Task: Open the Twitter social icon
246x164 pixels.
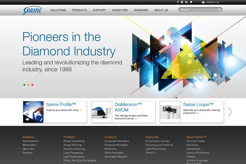Action: pyautogui.click(x=191, y=2)
